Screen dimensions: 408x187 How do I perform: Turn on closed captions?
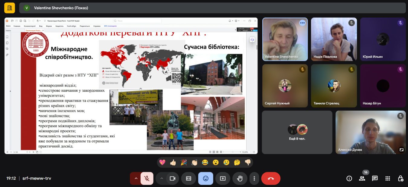point(189,179)
